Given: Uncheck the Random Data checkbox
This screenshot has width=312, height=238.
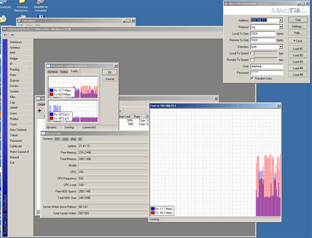Looking at the screenshot, I should click(x=252, y=78).
